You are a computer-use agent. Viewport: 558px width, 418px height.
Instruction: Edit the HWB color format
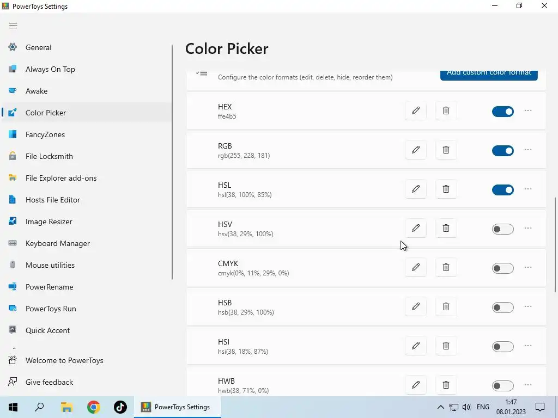415,385
